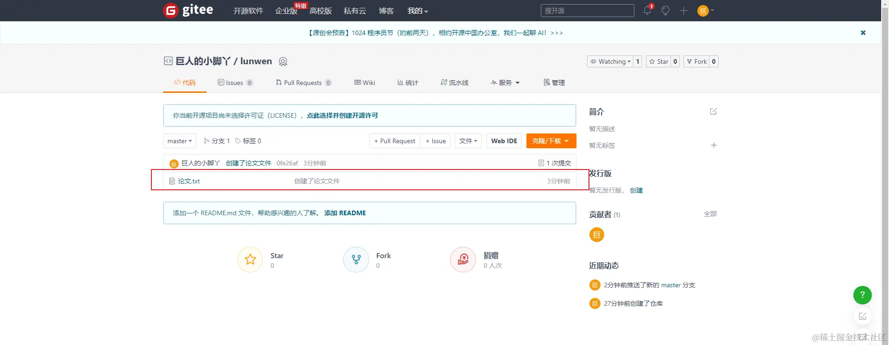The height and width of the screenshot is (345, 889).
Task: Open the notifications bell
Action: 647,11
